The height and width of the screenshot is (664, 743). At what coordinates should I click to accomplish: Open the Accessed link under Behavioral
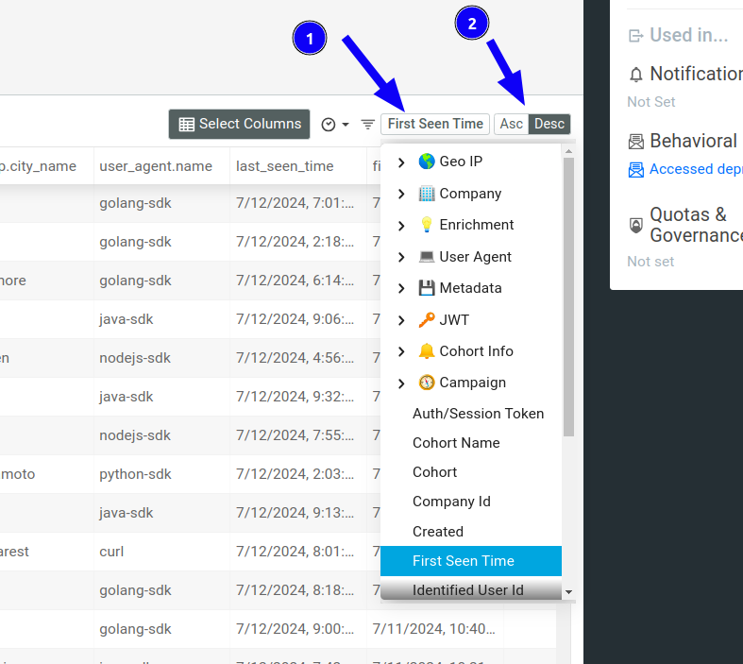point(684,169)
